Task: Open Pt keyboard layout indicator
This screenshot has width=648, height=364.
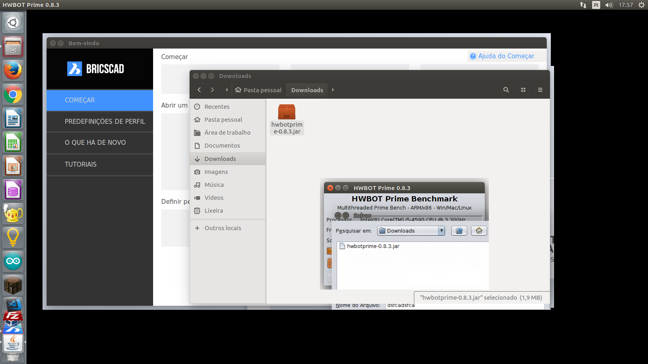Action: tap(596, 5)
